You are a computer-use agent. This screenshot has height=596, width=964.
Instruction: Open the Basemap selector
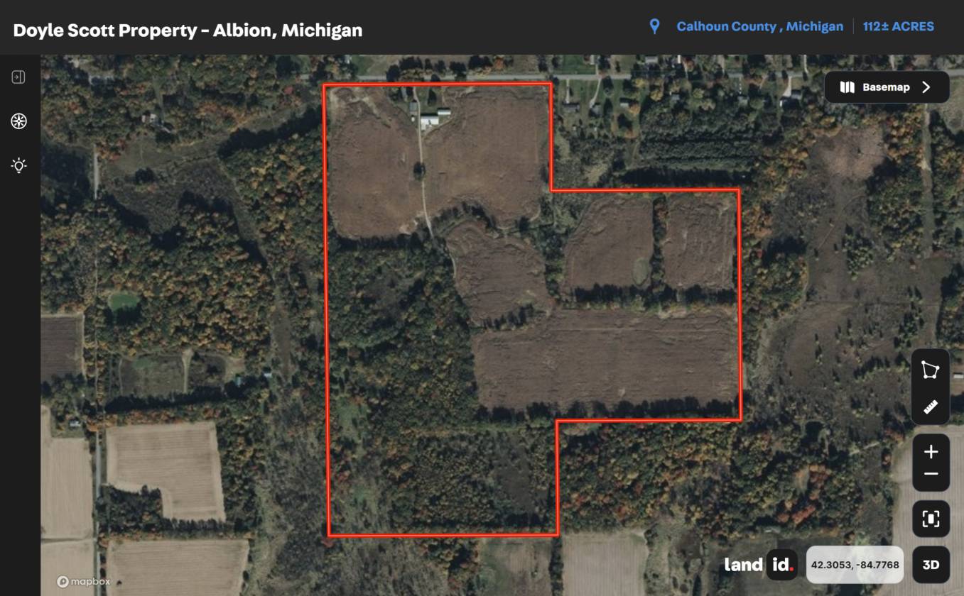point(887,87)
